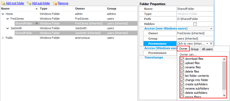This screenshot has width=230, height=101.
Task: Switch to the All users tab
Action: (x=207, y=49)
